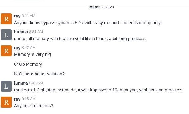The height and width of the screenshot is (114, 189).
Task: Select the message about volatility in Linux
Action: pos(80,39)
